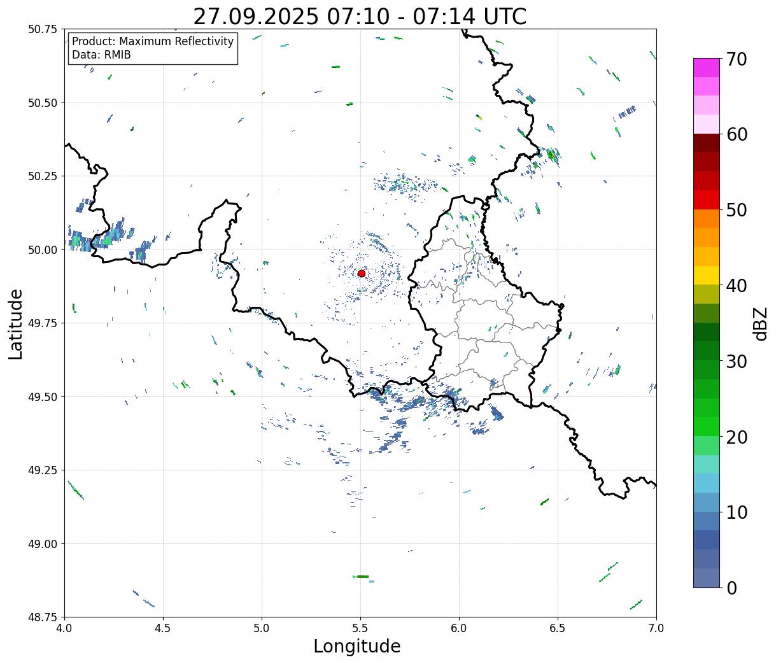Select the dark green band just above 30
776x662 pixels.
pyautogui.click(x=707, y=351)
